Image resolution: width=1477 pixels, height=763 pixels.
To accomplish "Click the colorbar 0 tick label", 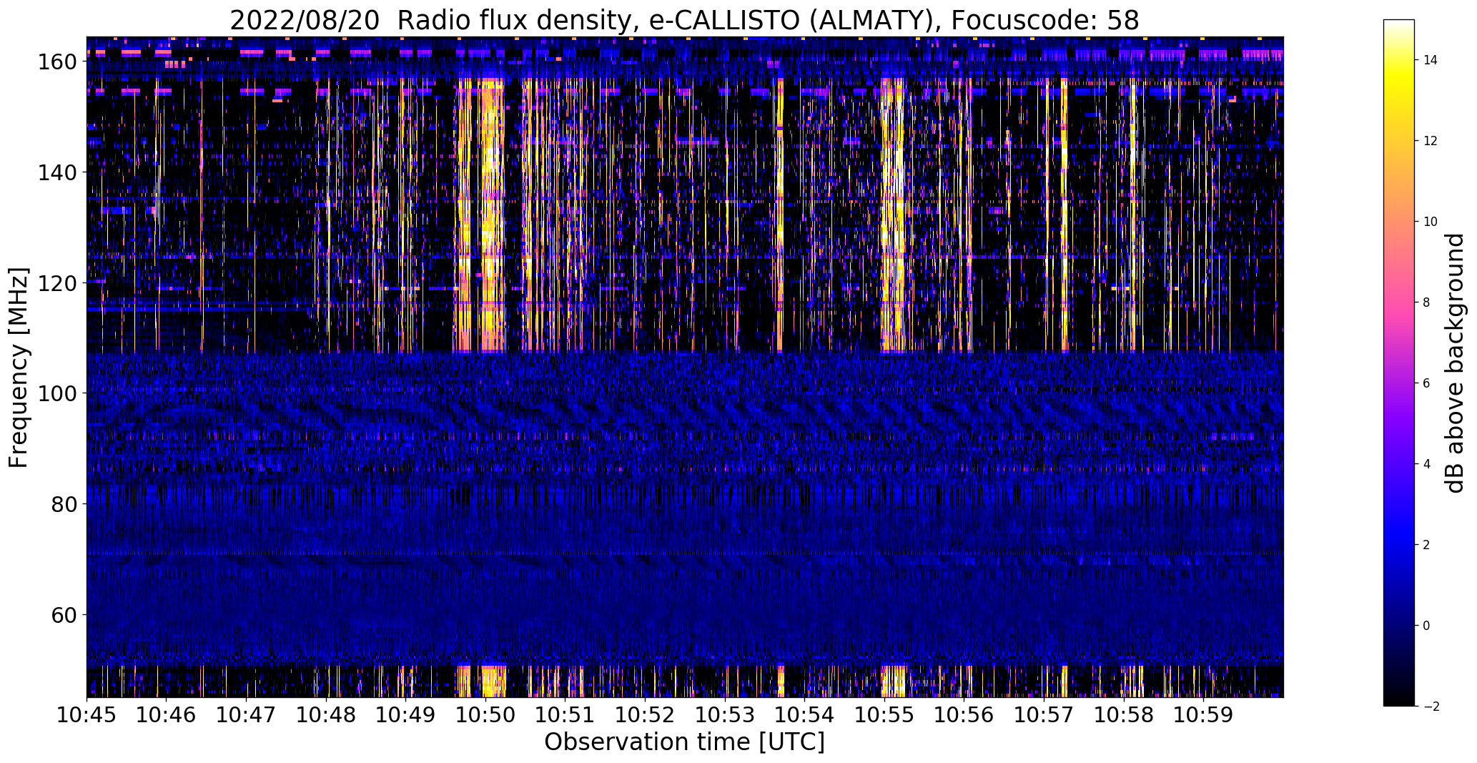I will (x=1427, y=626).
